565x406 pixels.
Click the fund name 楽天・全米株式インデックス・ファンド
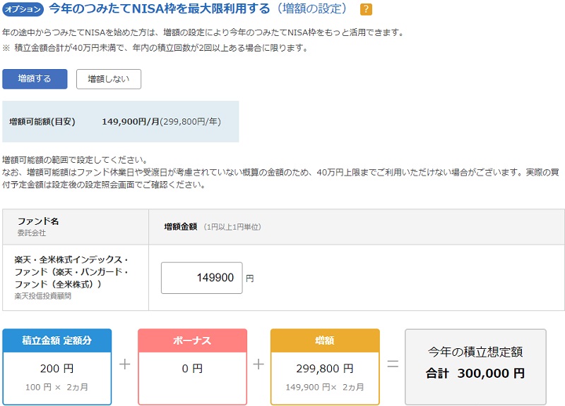coord(71,271)
